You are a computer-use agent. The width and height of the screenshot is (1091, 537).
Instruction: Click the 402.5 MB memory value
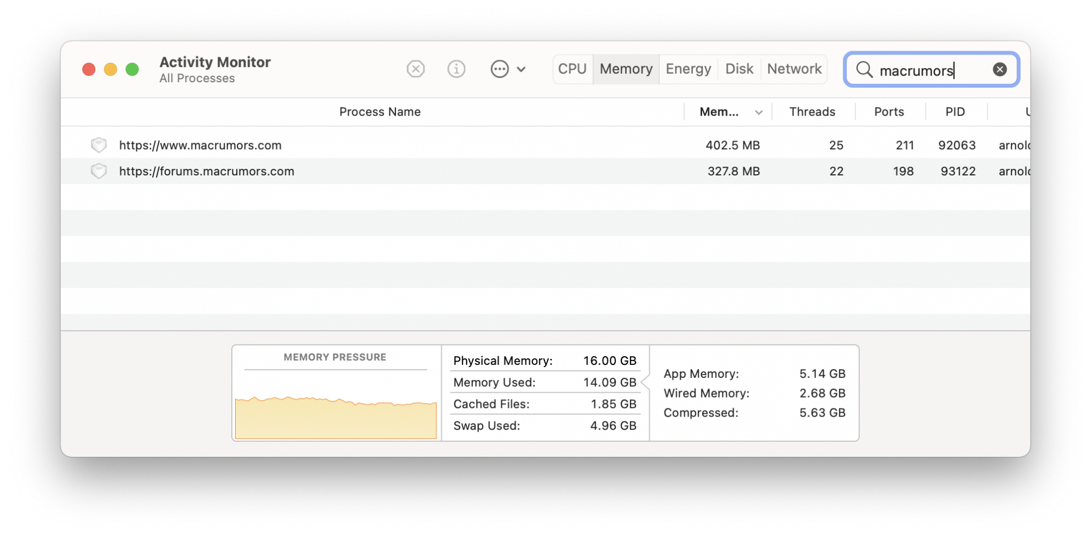point(733,145)
